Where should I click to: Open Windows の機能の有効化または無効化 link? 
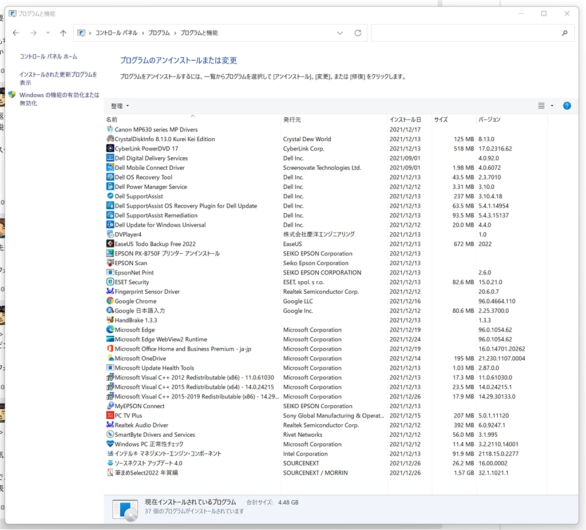[60, 99]
